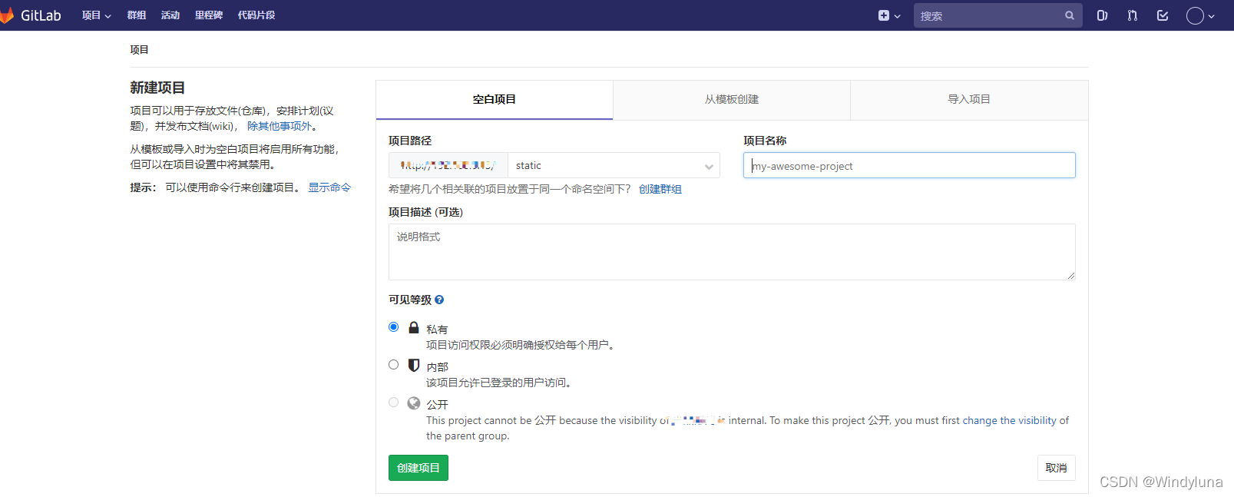Follow the 除其他事项外 link
This screenshot has width=1234, height=497.
280,126
